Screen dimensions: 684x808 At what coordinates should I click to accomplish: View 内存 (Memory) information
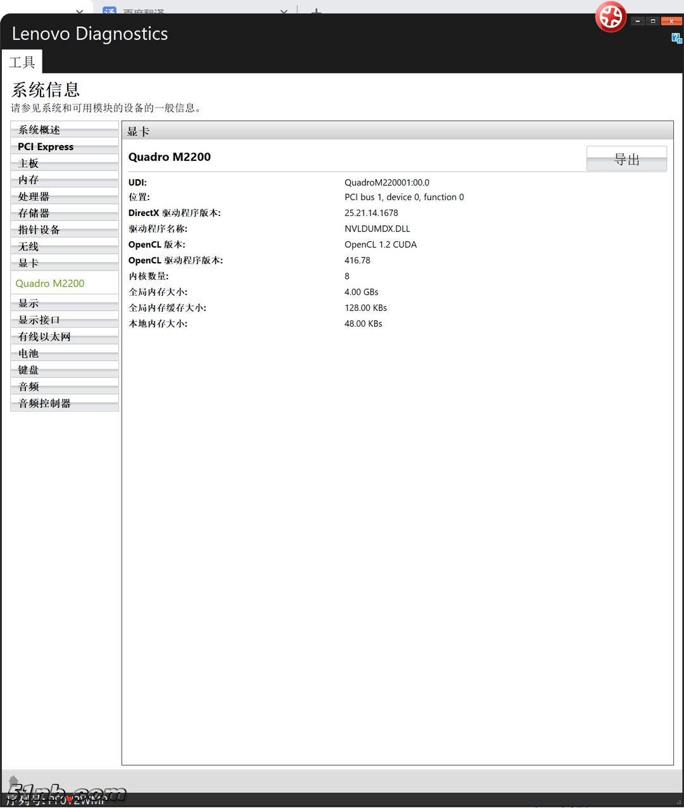coord(28,180)
